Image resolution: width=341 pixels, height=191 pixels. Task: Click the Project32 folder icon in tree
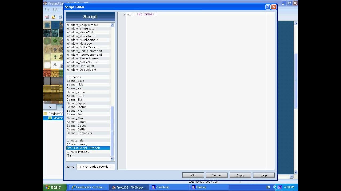coord(46,114)
